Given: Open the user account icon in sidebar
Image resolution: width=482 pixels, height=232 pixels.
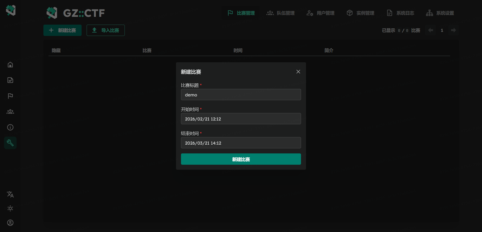Looking at the screenshot, I should 10,223.
